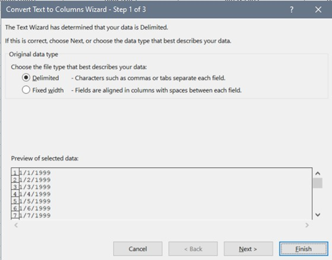Go to the next step with Next >
The image size is (332, 260).
pyautogui.click(x=248, y=249)
